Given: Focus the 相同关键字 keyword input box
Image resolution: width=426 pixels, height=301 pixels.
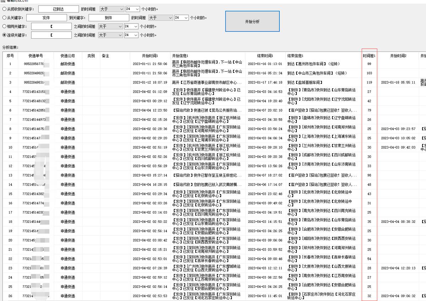Looking at the screenshot, I should tap(51, 26).
